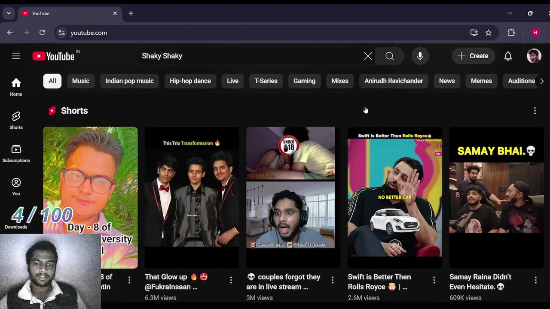550x309 pixels.
Task: Open a new browser tab
Action: [x=131, y=13]
